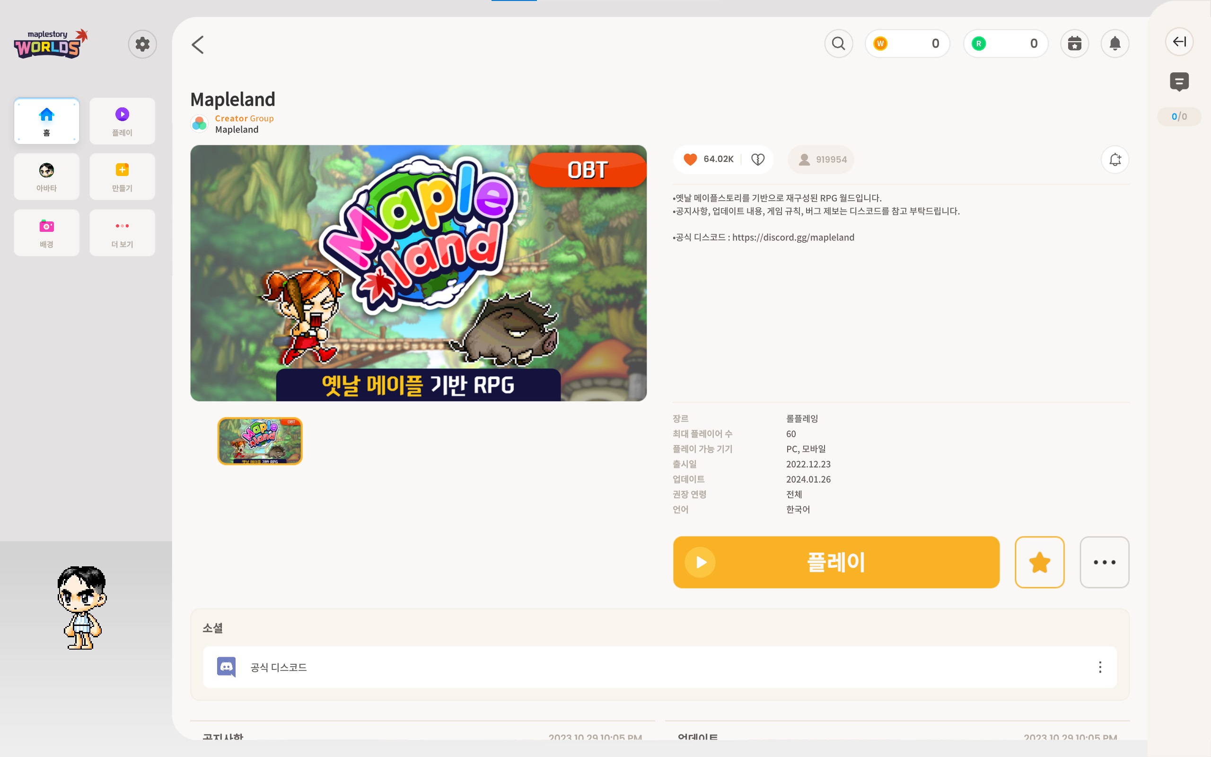Click the language value 한국어
Viewport: 1211px width, 757px height.
pyautogui.click(x=798, y=509)
